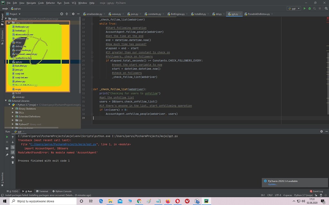Open the Event Log button
Screen dimensions: 329x205
(316, 191)
